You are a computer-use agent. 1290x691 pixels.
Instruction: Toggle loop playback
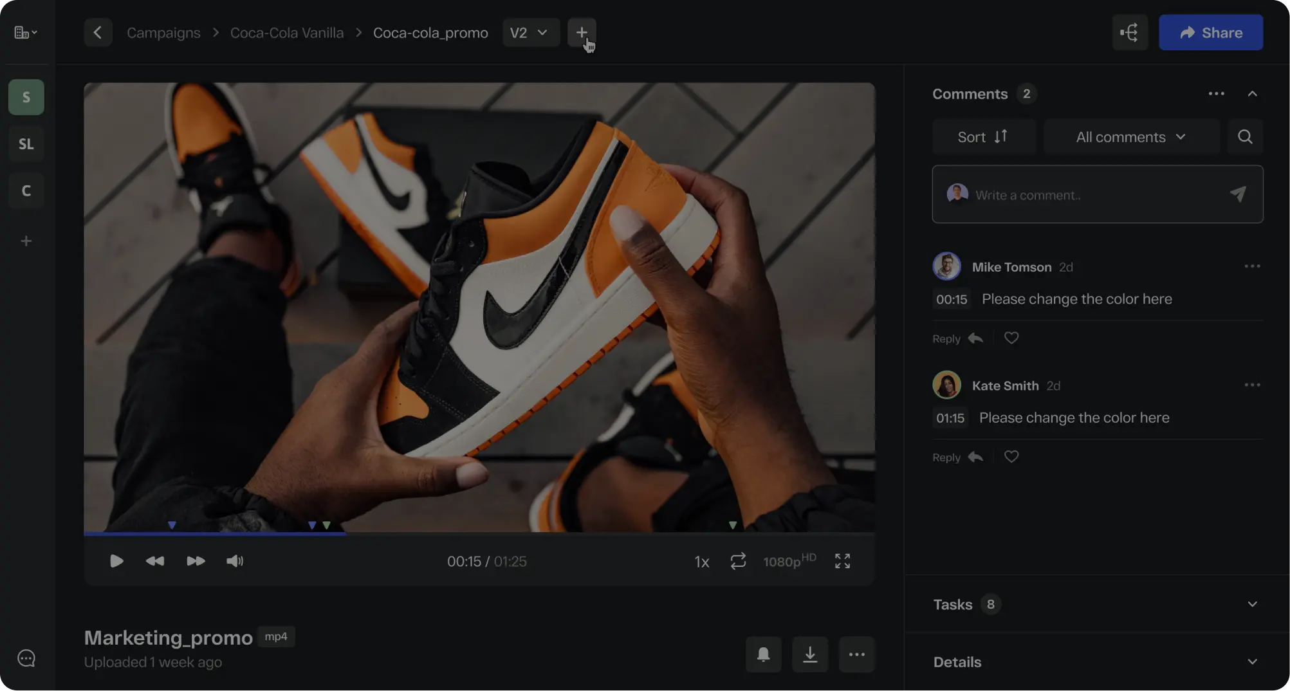coord(738,561)
